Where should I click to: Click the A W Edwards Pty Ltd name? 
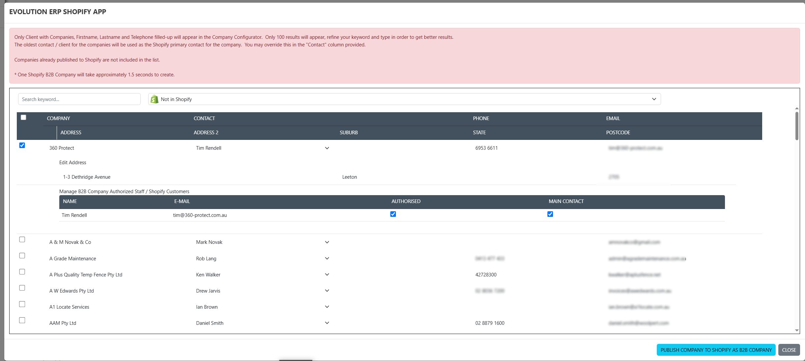pos(71,291)
